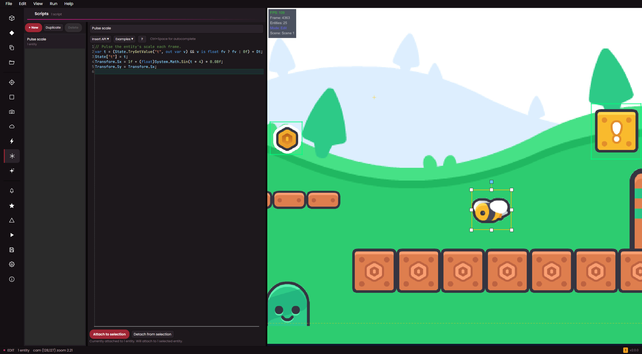Click the '1 entity' status bar text
This screenshot has height=354, width=642.
click(24, 350)
